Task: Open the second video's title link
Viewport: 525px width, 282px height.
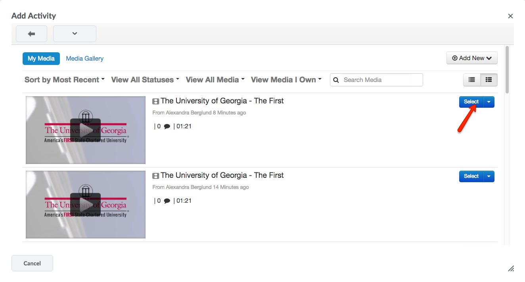Action: [222, 175]
